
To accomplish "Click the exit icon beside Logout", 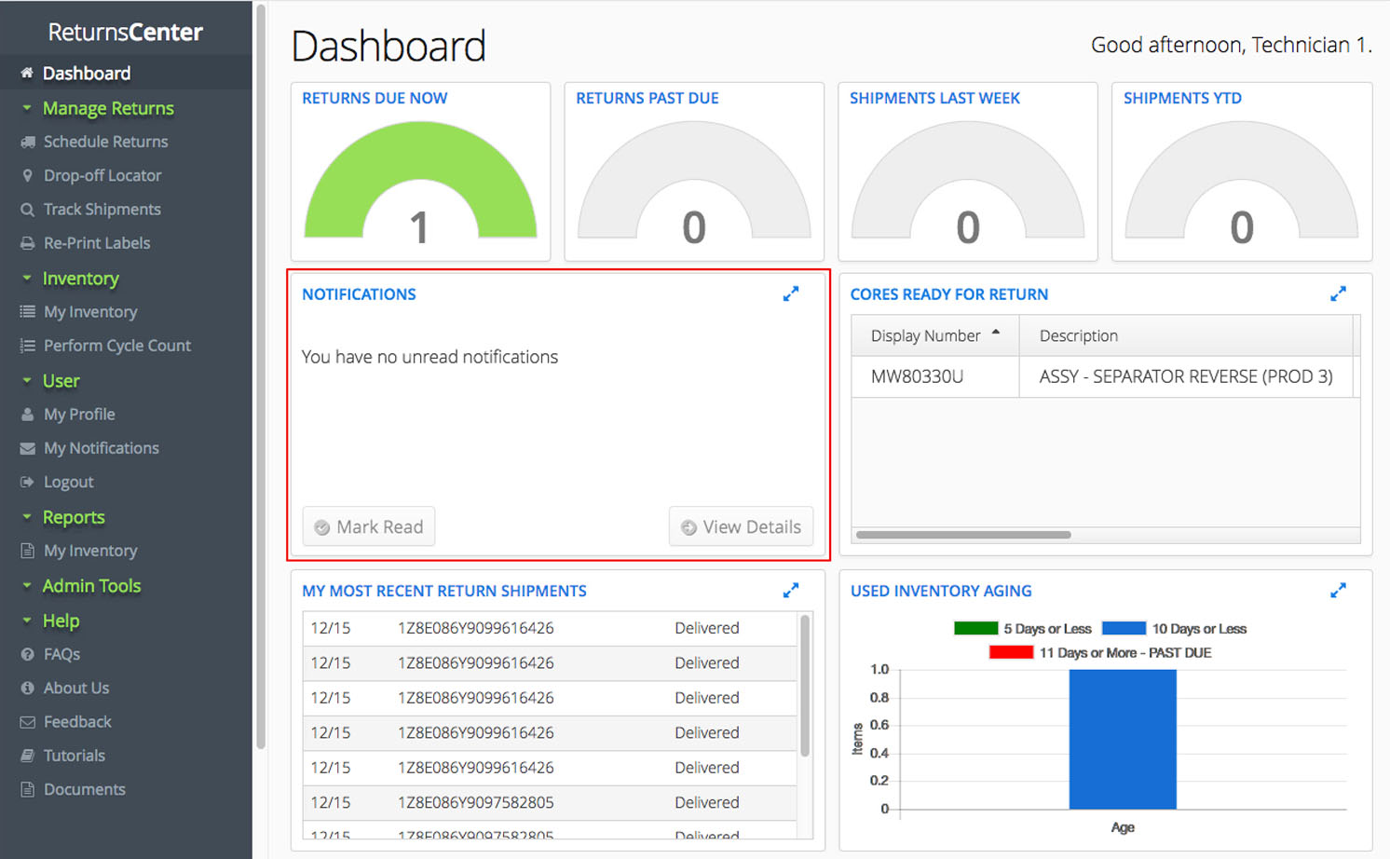I will point(28,482).
